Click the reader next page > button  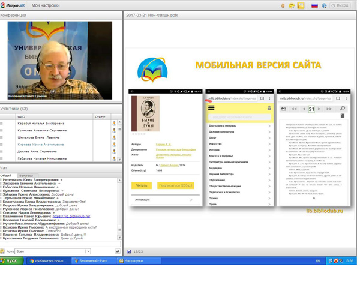point(319,109)
